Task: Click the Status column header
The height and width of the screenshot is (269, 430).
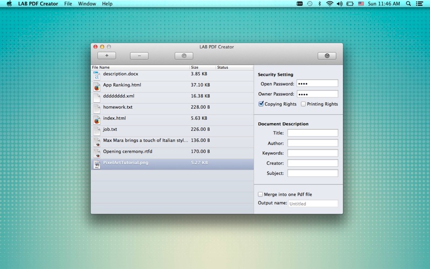Action: pyautogui.click(x=235, y=67)
